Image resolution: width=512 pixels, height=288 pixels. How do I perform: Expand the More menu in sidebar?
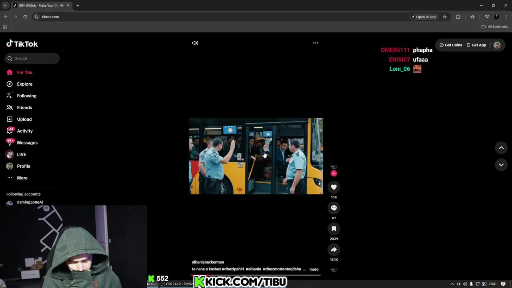pos(17,178)
